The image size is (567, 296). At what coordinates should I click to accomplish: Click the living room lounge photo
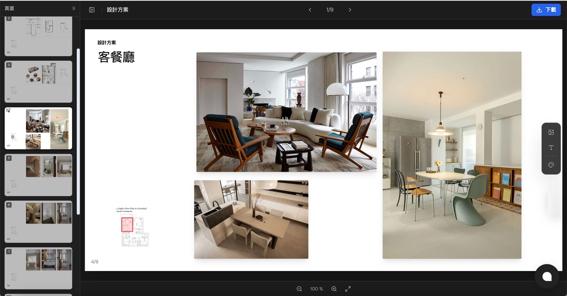click(286, 112)
